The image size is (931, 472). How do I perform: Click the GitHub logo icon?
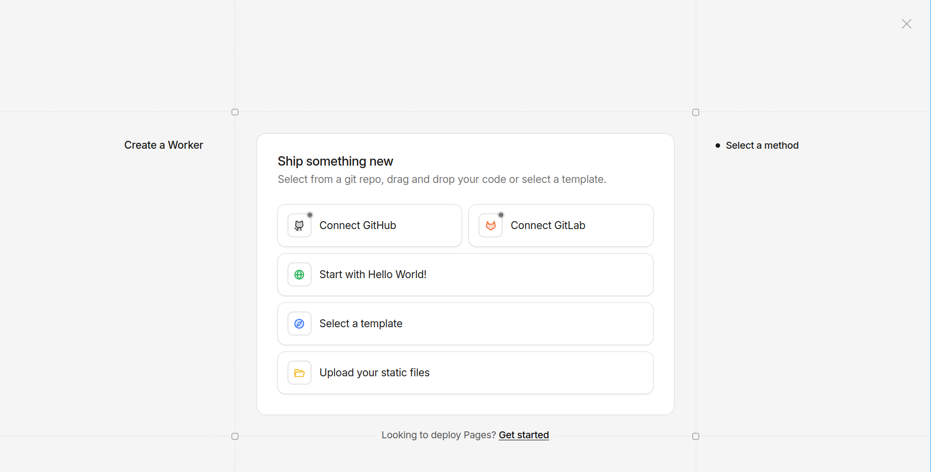pyautogui.click(x=299, y=225)
